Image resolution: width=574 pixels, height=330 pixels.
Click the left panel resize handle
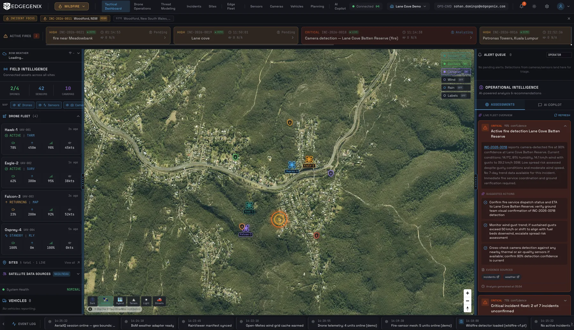click(83, 182)
